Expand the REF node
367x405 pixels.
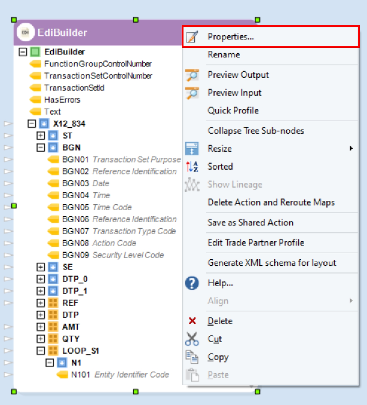(41, 303)
